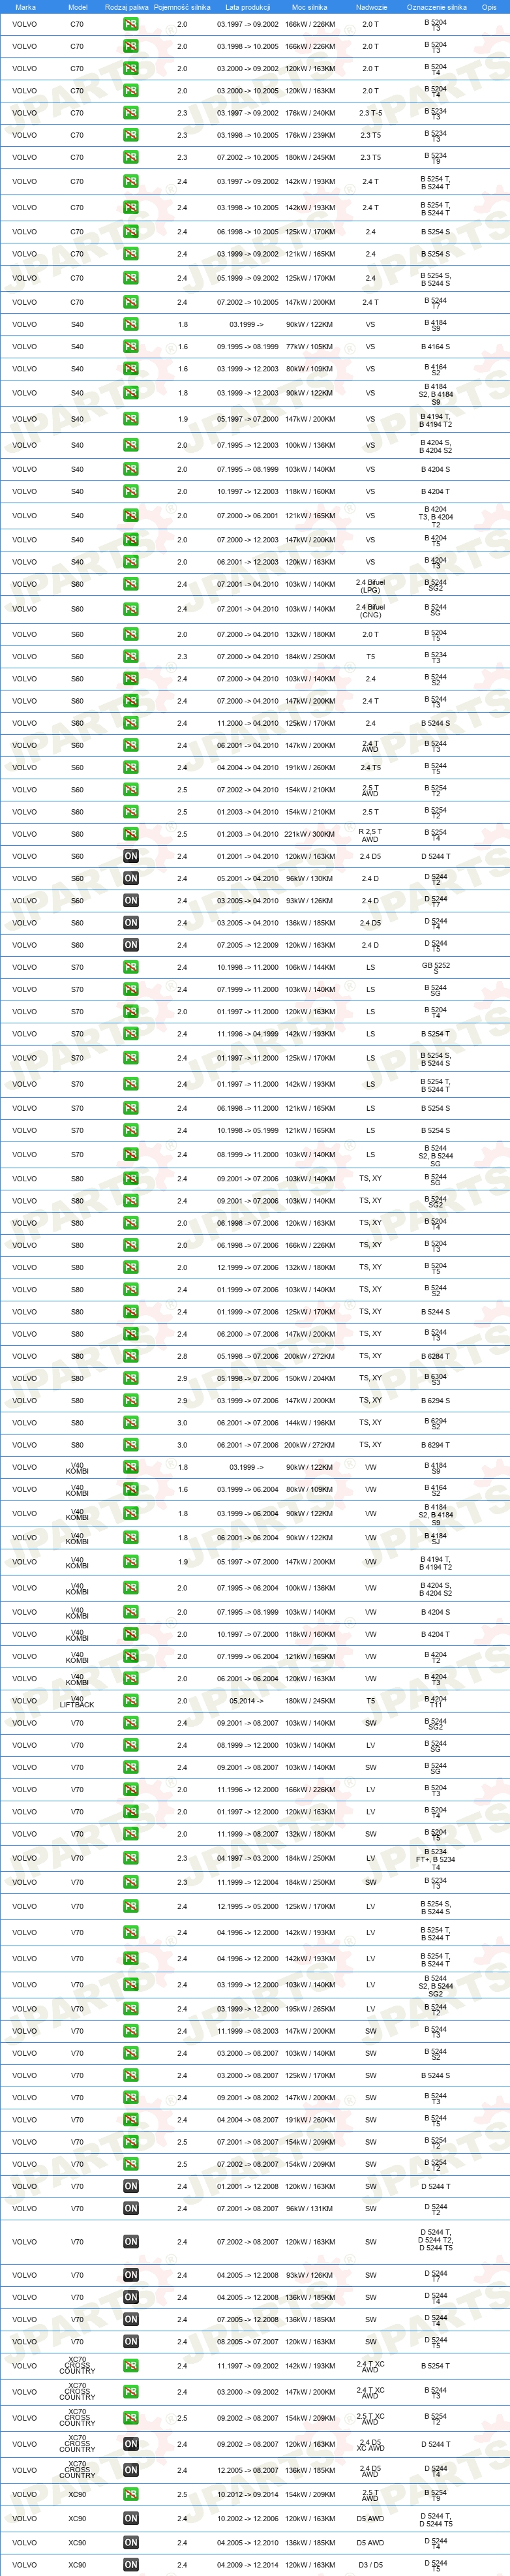Click ON diesel icon in V70 08.2005 -> 07.2007 row
The image size is (510, 2576).
tap(131, 2341)
